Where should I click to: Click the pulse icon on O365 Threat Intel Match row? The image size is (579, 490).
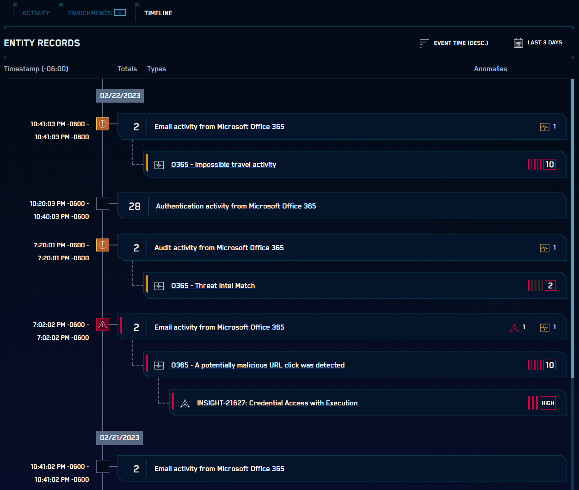159,286
